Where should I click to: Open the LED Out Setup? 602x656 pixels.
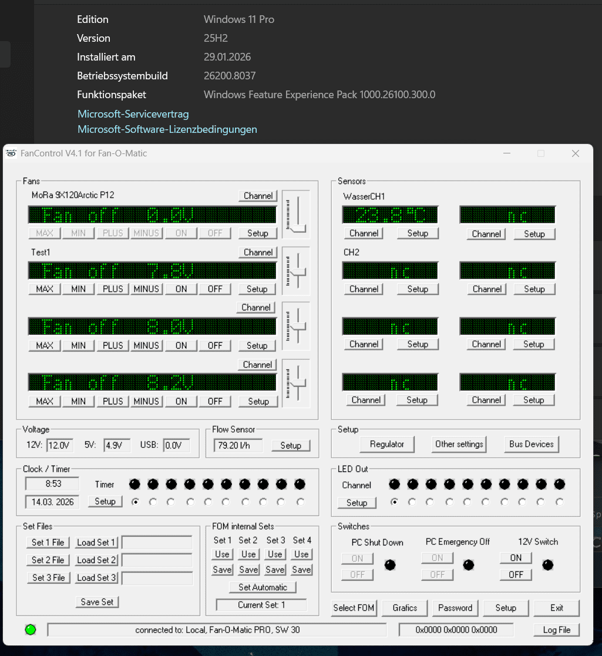[357, 503]
